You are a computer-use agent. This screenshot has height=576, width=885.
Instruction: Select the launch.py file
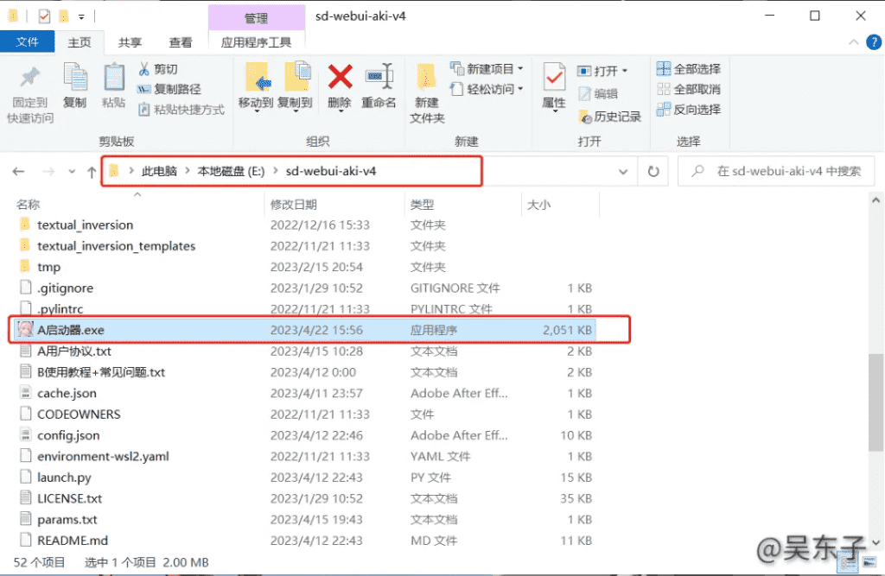pos(64,478)
